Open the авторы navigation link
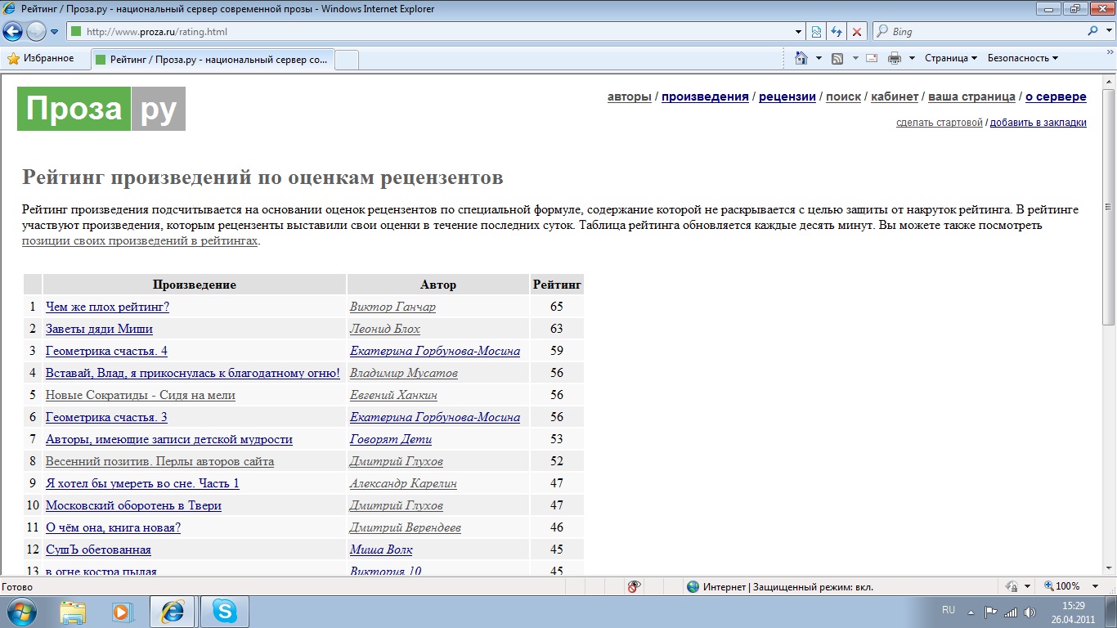 630,96
